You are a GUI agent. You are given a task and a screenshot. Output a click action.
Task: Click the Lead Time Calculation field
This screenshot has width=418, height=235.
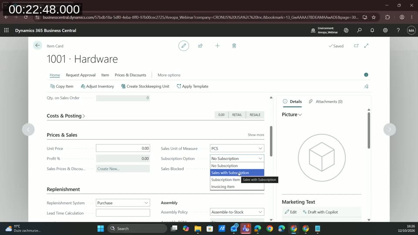tap(123, 213)
